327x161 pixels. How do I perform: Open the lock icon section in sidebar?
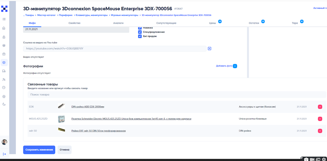click(x=4, y=37)
